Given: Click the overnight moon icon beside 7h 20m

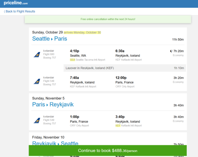Looking at the screenshot, I should tap(171, 51).
